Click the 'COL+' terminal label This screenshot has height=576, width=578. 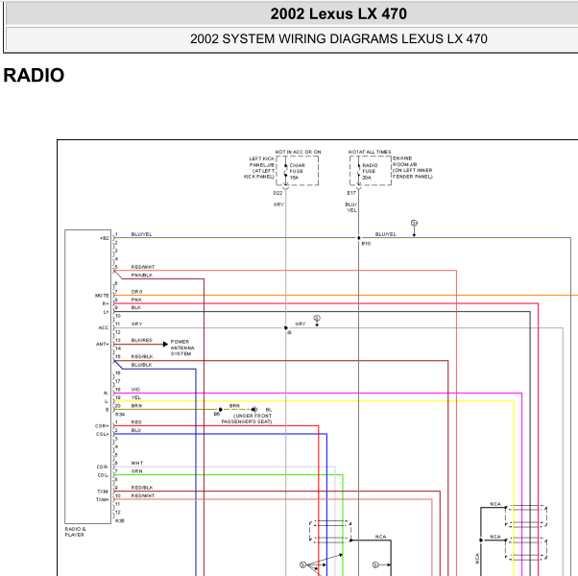click(103, 434)
